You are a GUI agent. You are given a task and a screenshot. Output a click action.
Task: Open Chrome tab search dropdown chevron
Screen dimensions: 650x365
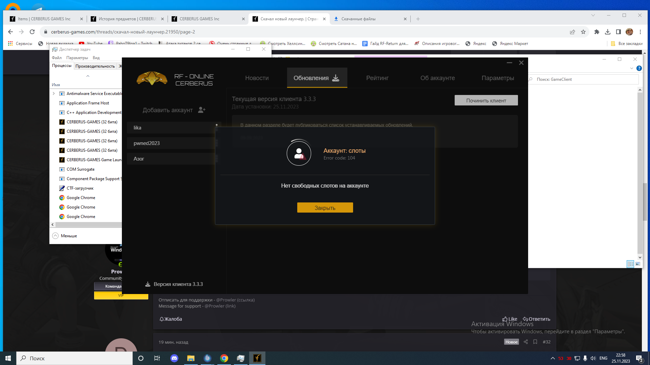pos(593,15)
